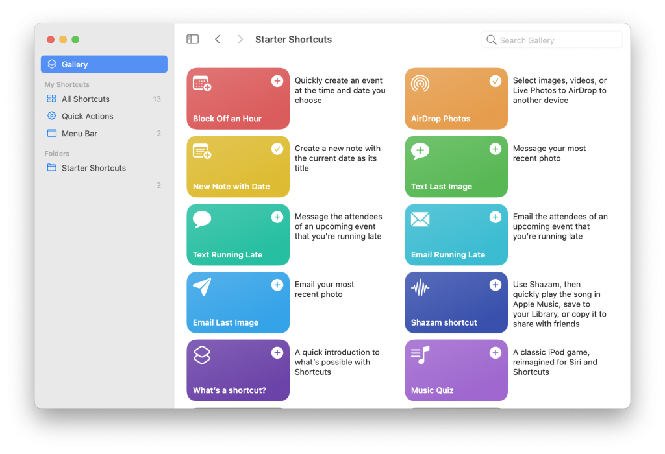Click inside the Search Gallery field
This screenshot has width=665, height=454.
[x=551, y=40]
